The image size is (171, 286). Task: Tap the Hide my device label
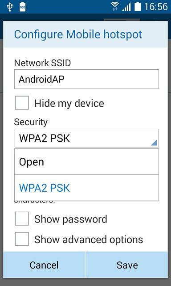(69, 103)
